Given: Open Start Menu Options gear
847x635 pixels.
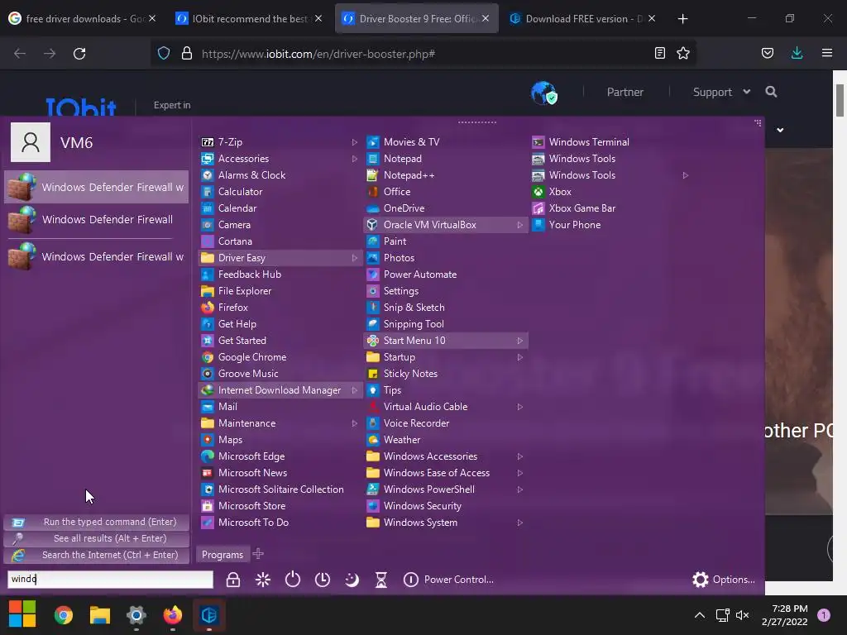Looking at the screenshot, I should pyautogui.click(x=723, y=580).
